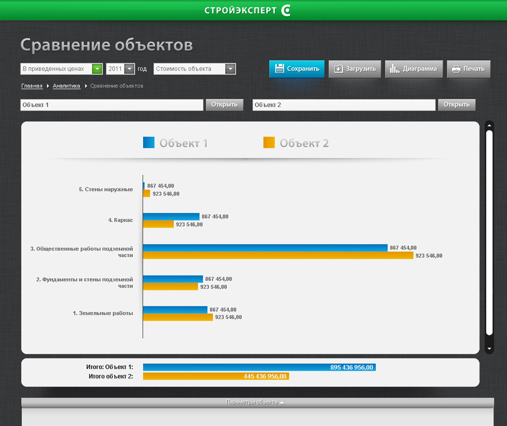Image resolution: width=507 pixels, height=426 pixels.
Task: Click the Печать button label
Action: (474, 68)
